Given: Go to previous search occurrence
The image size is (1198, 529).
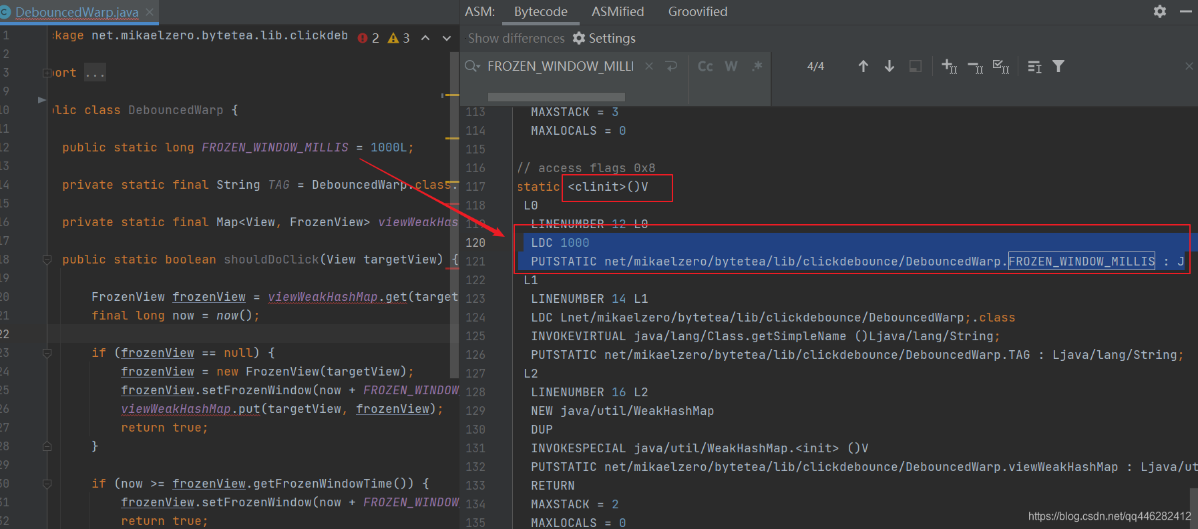Looking at the screenshot, I should [863, 66].
